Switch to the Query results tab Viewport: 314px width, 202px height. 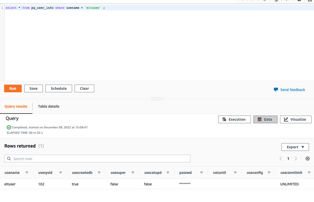16,106
